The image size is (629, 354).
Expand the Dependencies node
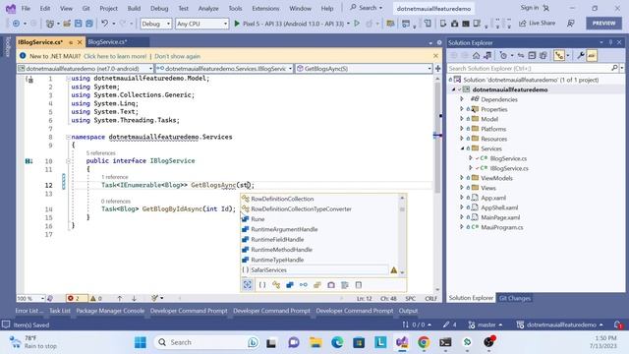click(462, 99)
